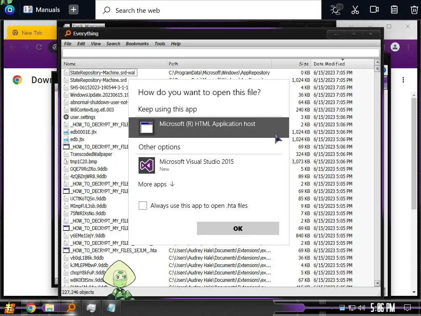The width and height of the screenshot is (421, 316).
Task: Click the HTML Application host window icon
Action: (147, 128)
